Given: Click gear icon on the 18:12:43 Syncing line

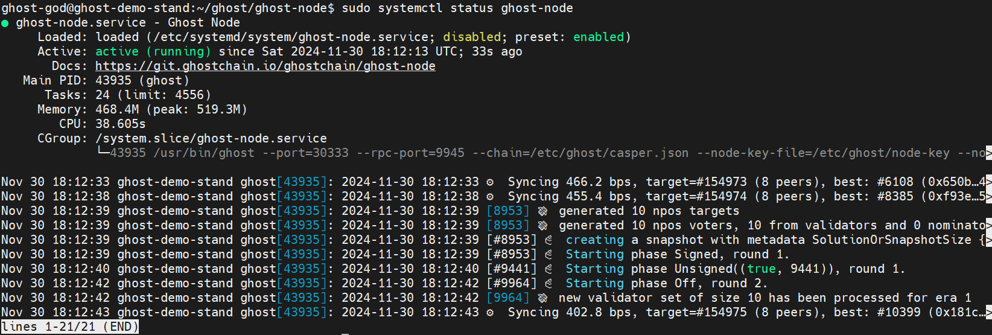Looking at the screenshot, I should pos(490,313).
